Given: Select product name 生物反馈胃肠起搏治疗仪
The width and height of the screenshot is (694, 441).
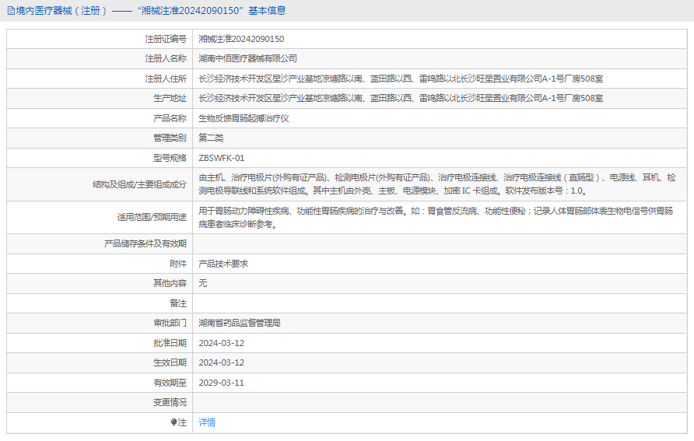Looking at the screenshot, I should pyautogui.click(x=244, y=118).
